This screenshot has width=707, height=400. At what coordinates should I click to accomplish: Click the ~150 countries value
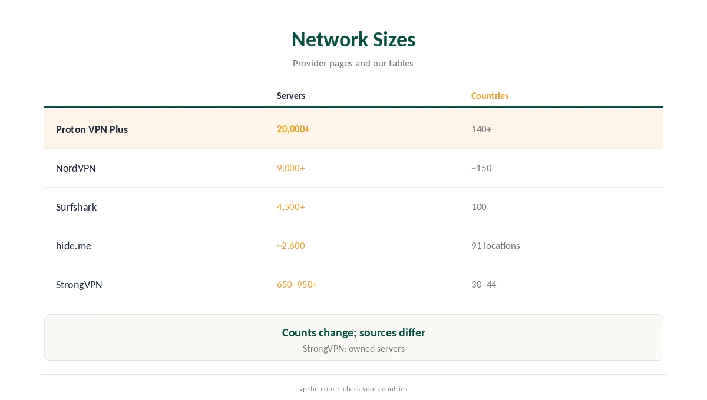click(x=481, y=168)
